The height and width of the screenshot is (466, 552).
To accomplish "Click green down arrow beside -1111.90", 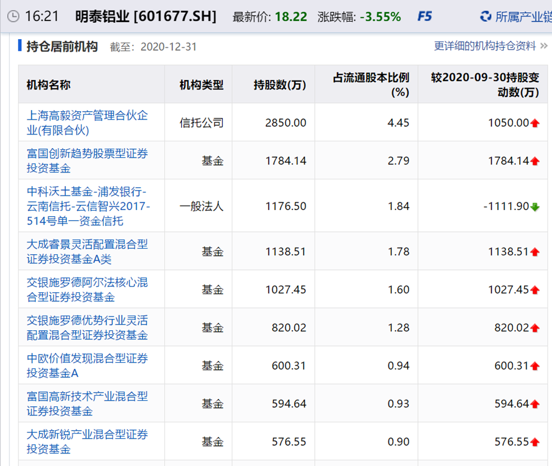I will coord(535,207).
